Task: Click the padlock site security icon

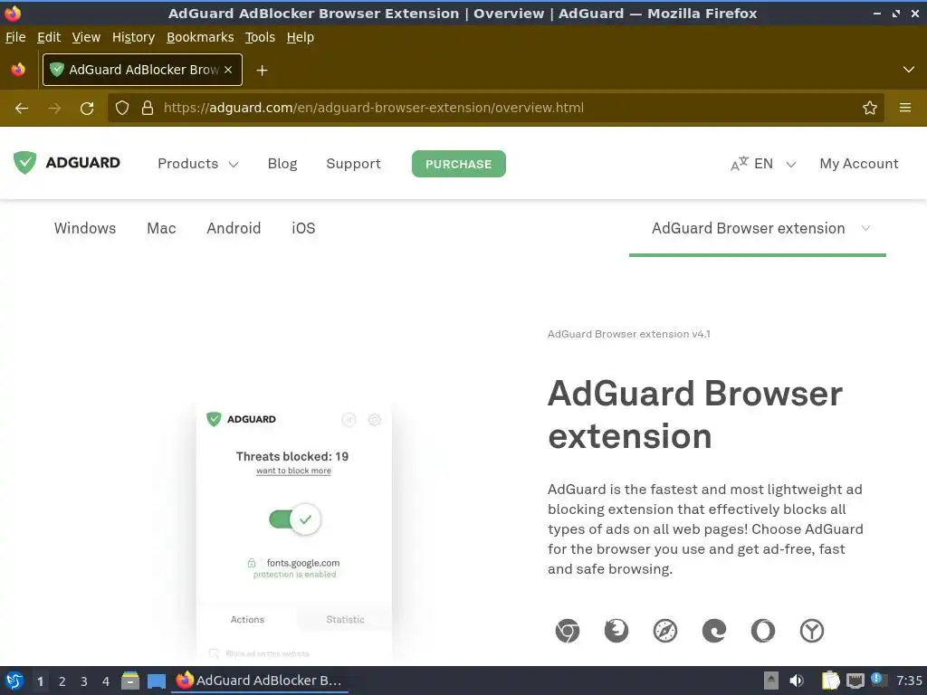Action: pos(148,108)
